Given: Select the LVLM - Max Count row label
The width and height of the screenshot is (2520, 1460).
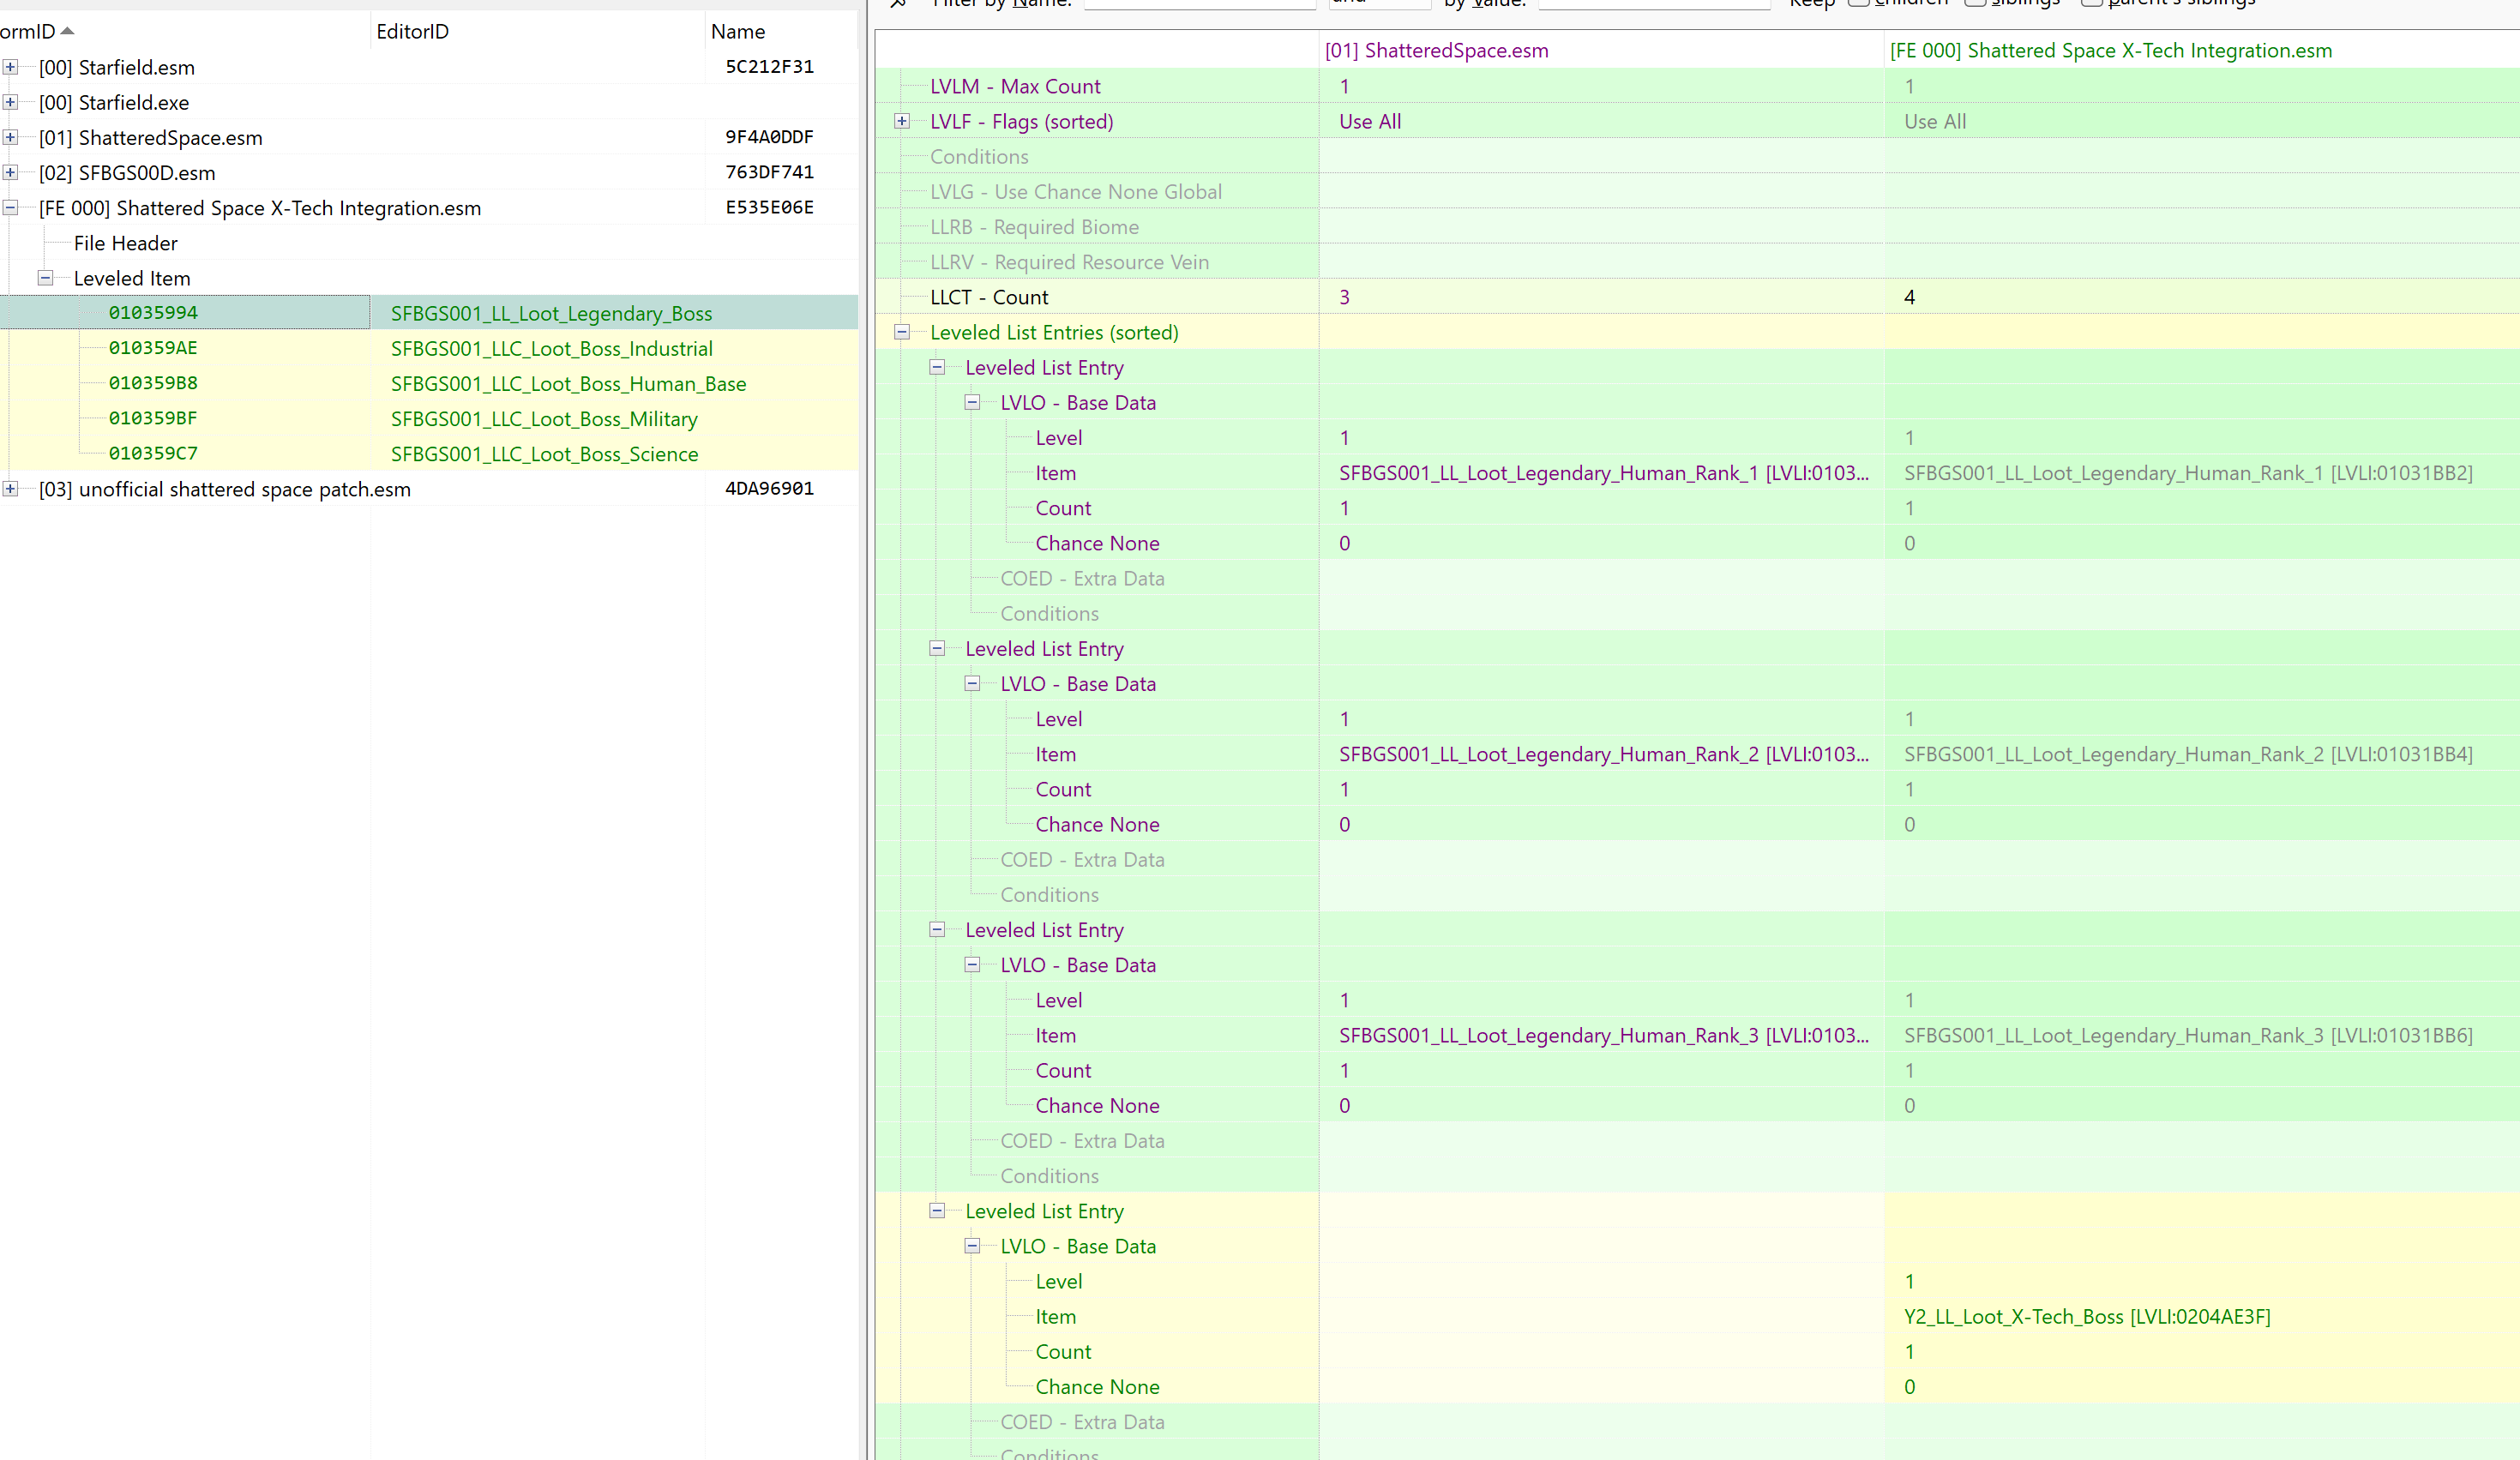Looking at the screenshot, I should pos(1015,86).
